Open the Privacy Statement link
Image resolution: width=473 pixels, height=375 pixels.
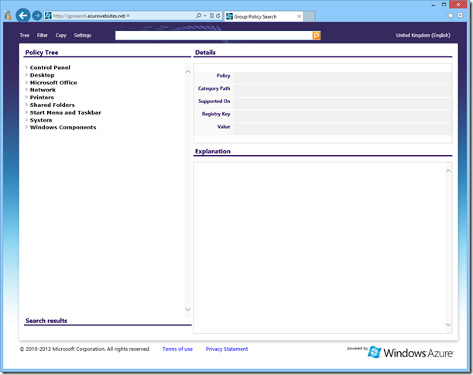pos(227,349)
